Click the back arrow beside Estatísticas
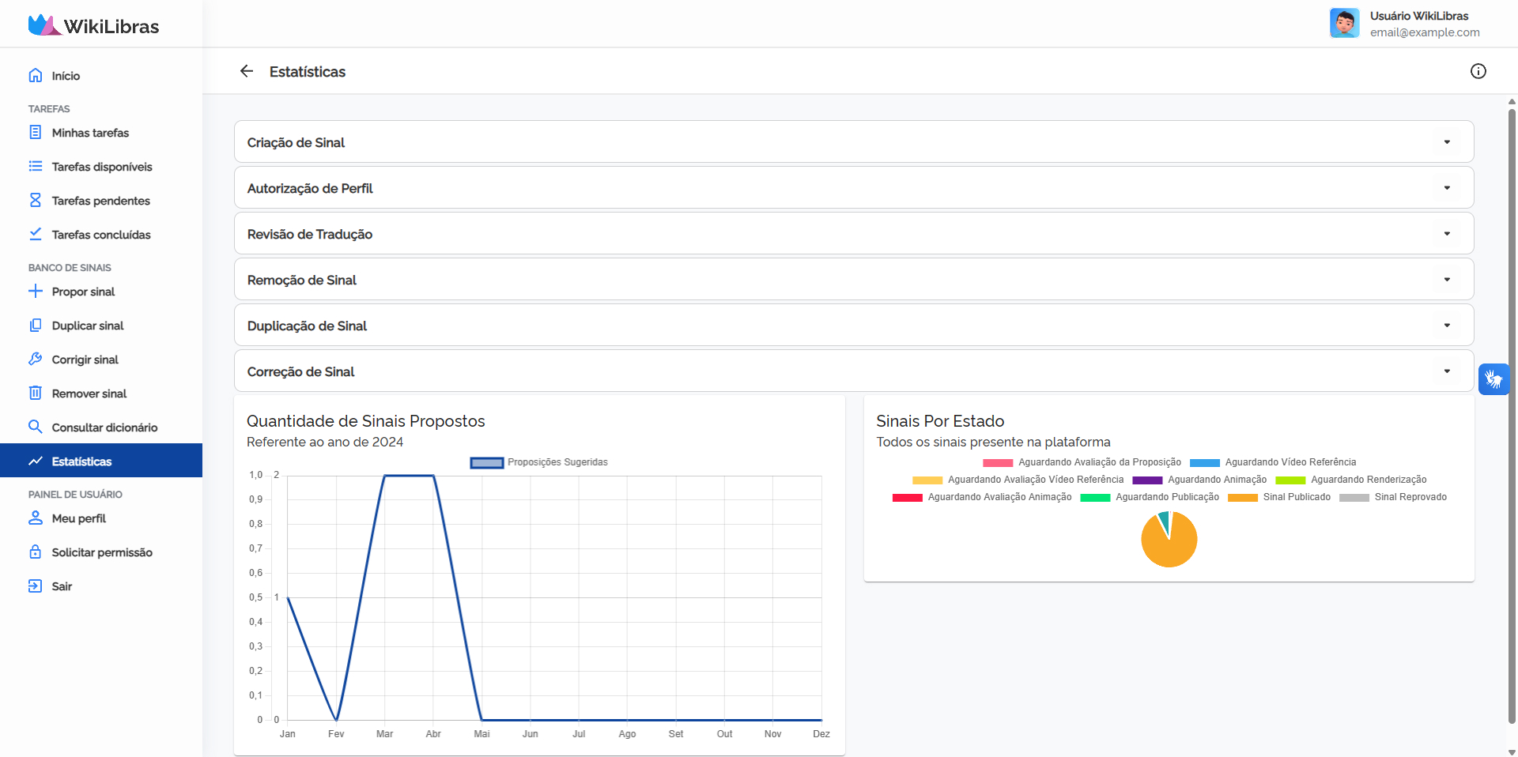 tap(247, 71)
